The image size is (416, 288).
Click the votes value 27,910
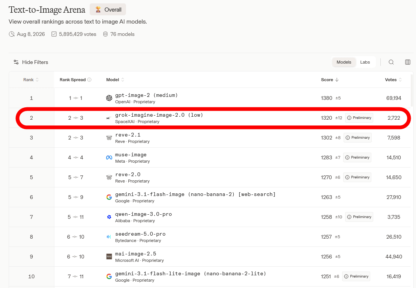click(x=394, y=197)
